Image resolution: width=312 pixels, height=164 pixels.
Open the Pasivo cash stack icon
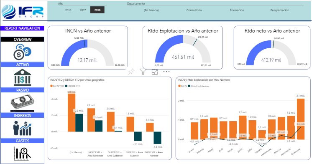coord(22,103)
